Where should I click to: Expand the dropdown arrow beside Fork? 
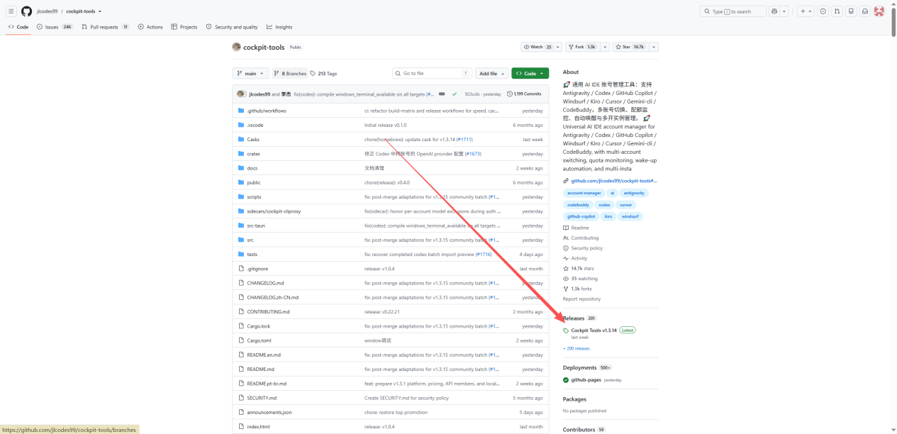[605, 47]
